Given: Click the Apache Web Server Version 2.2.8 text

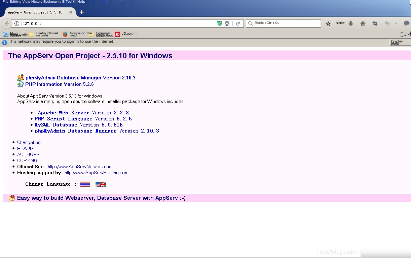Looking at the screenshot, I should coord(83,113).
